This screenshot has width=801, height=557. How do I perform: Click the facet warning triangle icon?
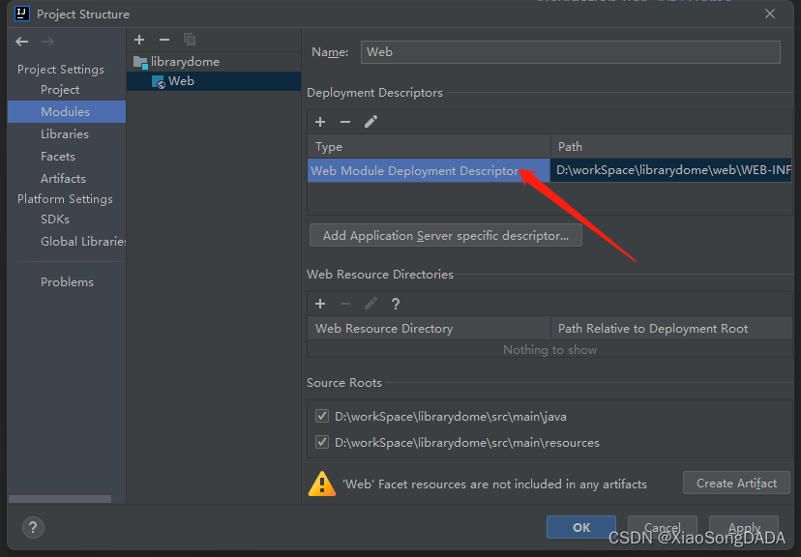click(322, 484)
